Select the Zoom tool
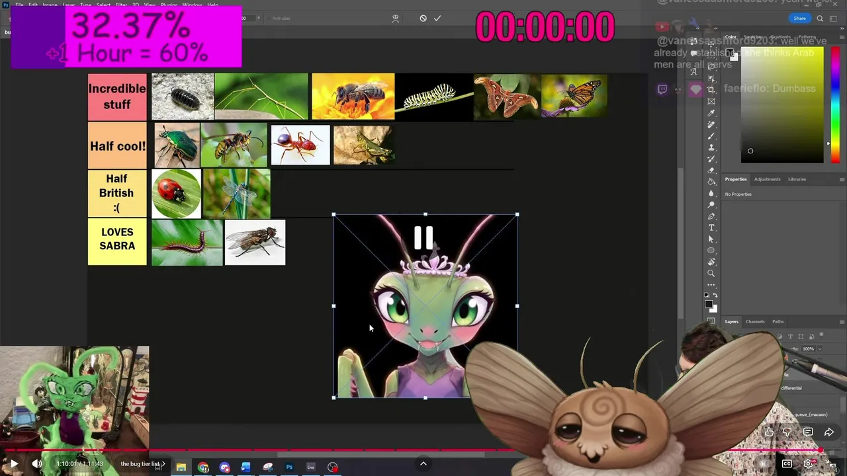Screen dimensions: 847x476 [x=711, y=273]
